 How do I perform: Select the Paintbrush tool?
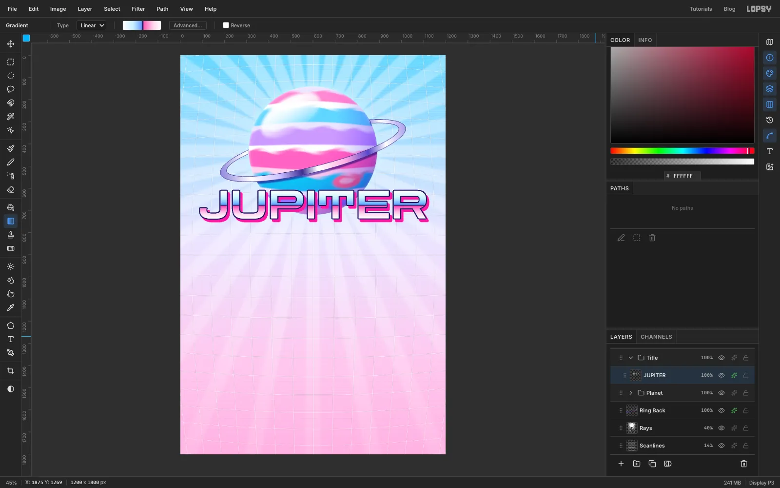pyautogui.click(x=11, y=148)
